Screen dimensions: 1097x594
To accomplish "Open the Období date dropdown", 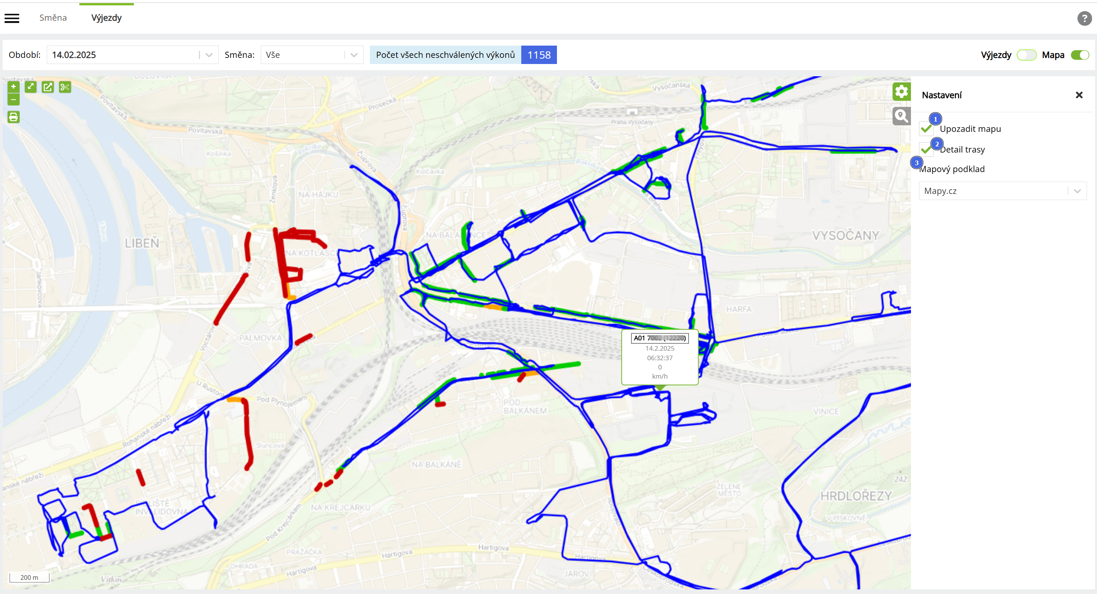I will tap(132, 55).
